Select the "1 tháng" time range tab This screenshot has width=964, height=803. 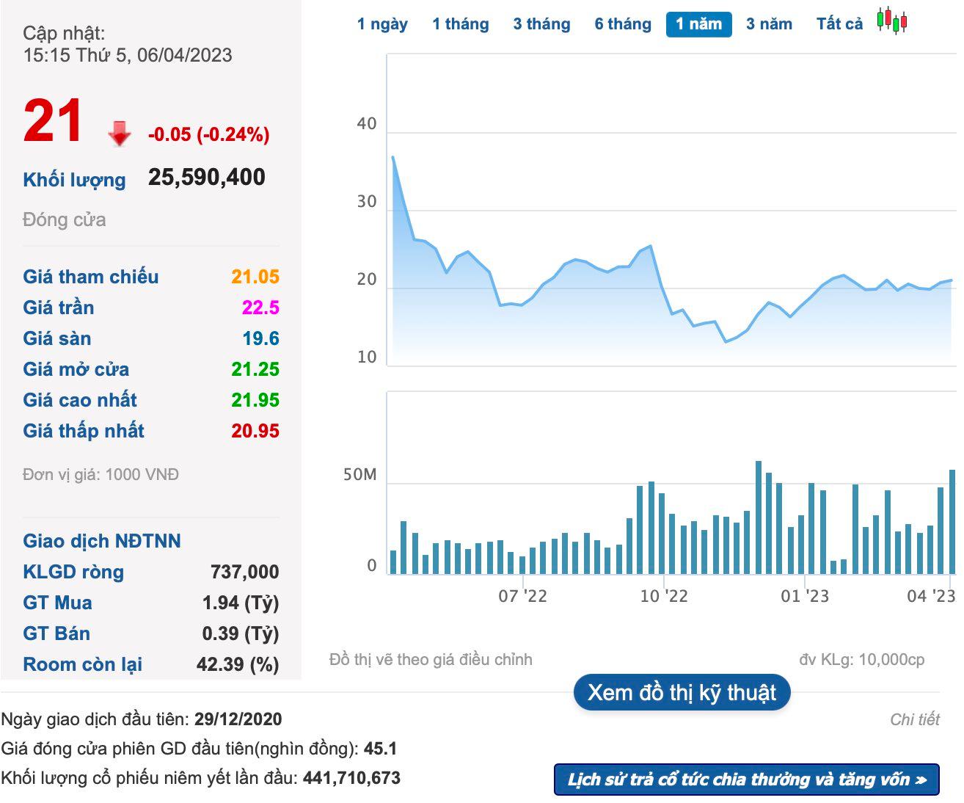460,24
